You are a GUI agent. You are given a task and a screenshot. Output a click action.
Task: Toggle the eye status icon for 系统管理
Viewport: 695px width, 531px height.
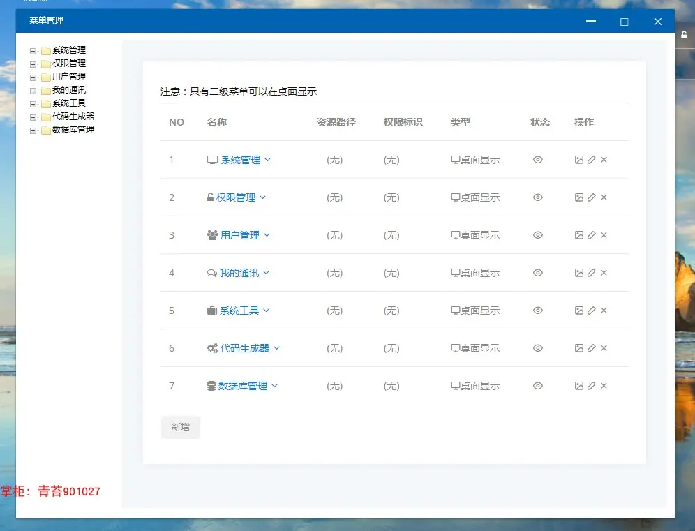538,160
